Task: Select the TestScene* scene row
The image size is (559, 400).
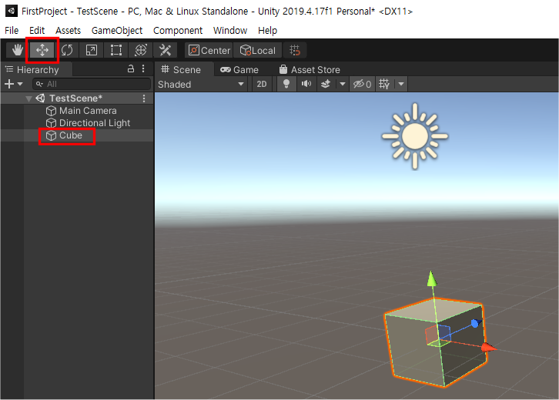Action: tap(77, 98)
